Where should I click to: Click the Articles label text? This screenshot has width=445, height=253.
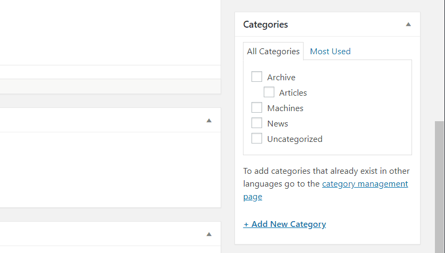click(293, 92)
